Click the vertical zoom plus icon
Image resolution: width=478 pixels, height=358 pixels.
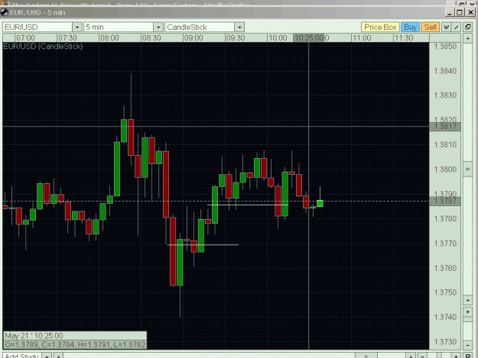point(467,312)
